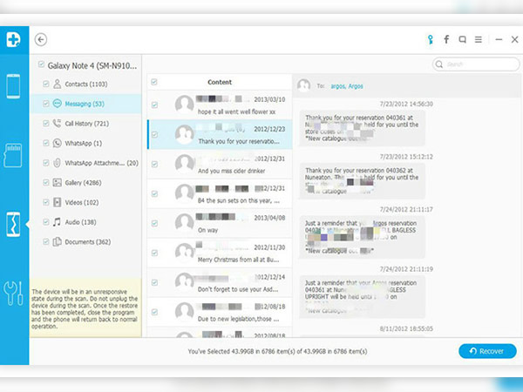Toggle the Contacts (1103) checkbox

(45, 84)
